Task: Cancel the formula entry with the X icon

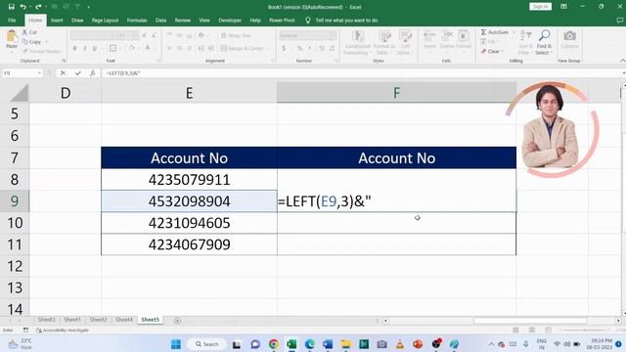Action: 63,73
